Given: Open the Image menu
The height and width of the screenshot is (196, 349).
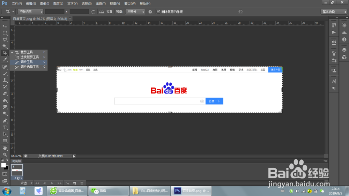Looking at the screenshot, I should (x=45, y=3).
